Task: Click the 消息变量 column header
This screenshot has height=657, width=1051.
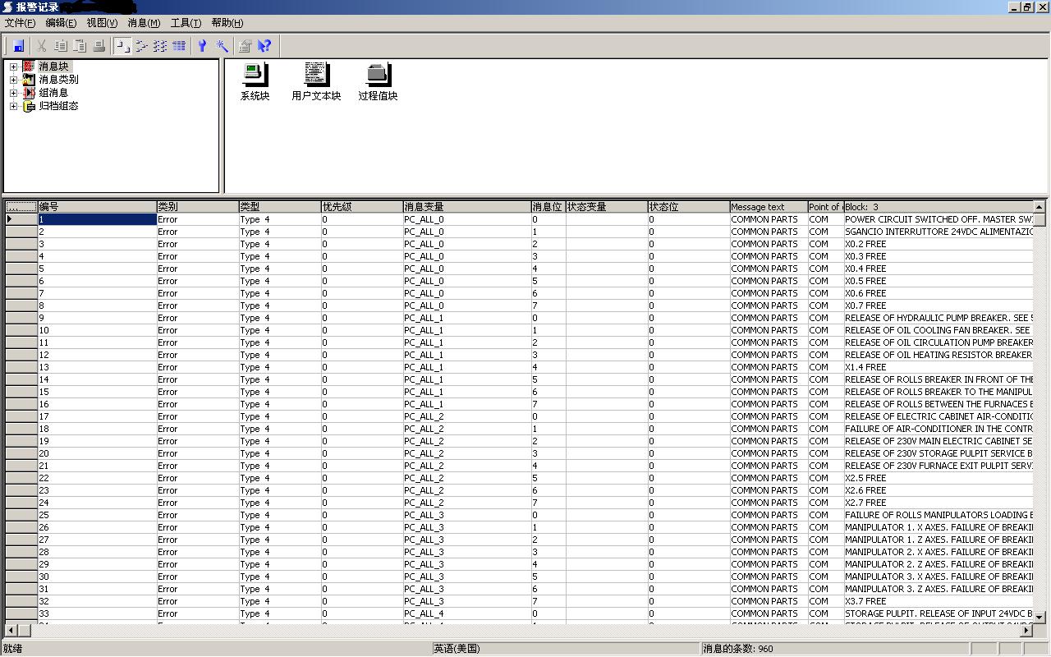Action: pos(466,207)
